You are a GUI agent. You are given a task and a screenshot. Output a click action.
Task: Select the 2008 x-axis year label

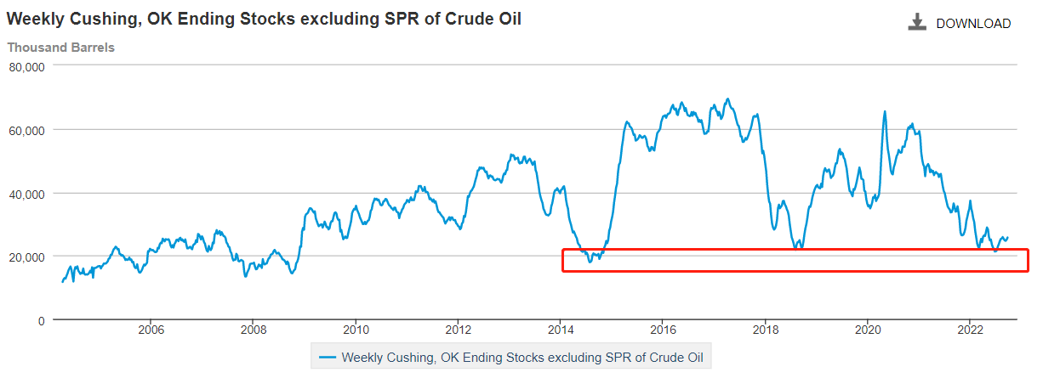tap(253, 330)
